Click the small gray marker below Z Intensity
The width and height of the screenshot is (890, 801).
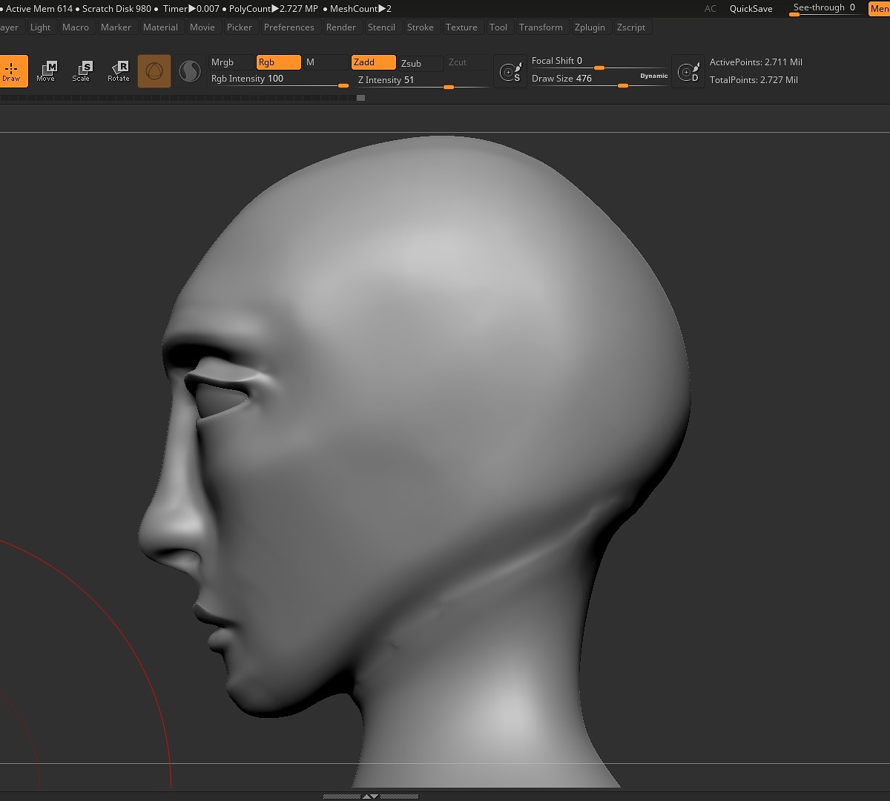(360, 98)
